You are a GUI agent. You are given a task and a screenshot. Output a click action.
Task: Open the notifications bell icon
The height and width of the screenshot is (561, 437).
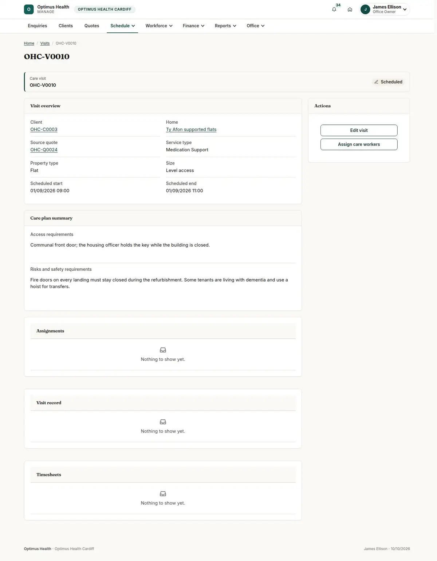pos(334,9)
